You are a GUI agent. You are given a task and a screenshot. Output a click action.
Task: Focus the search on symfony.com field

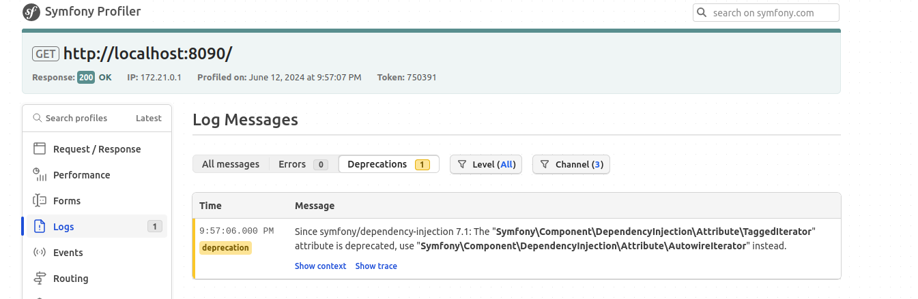pyautogui.click(x=773, y=13)
